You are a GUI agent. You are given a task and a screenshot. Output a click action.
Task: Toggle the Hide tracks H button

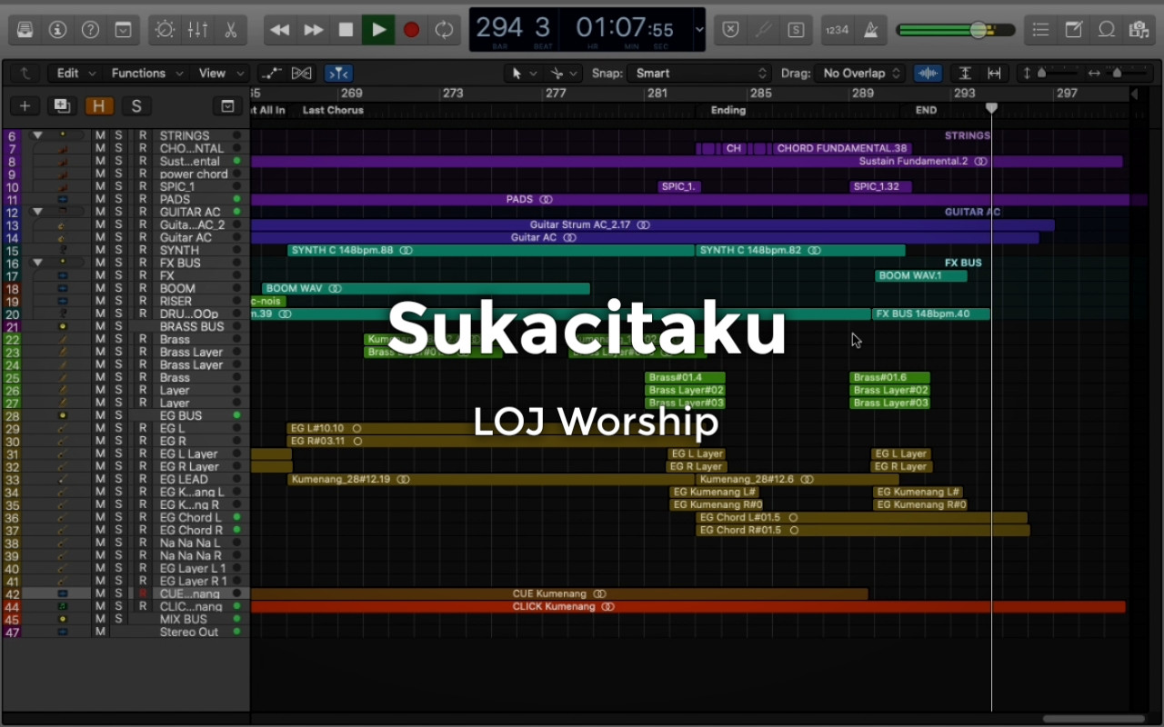click(x=98, y=106)
